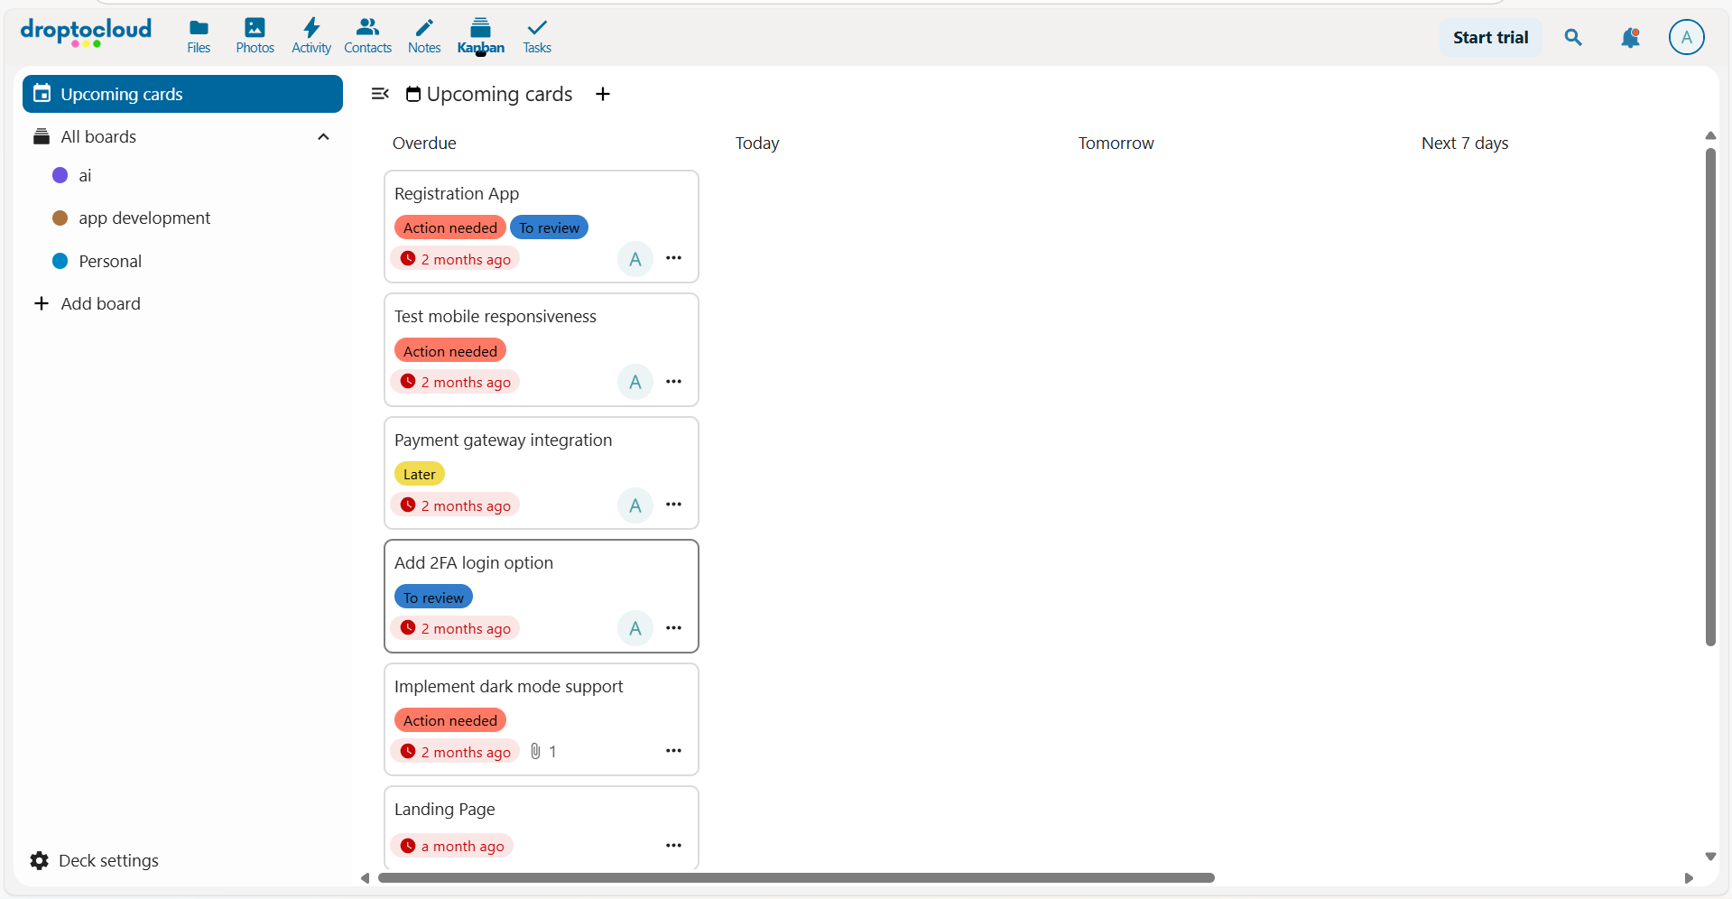Open Payment gateway integration card menu
Screen dimensions: 1732x899
pos(673,505)
